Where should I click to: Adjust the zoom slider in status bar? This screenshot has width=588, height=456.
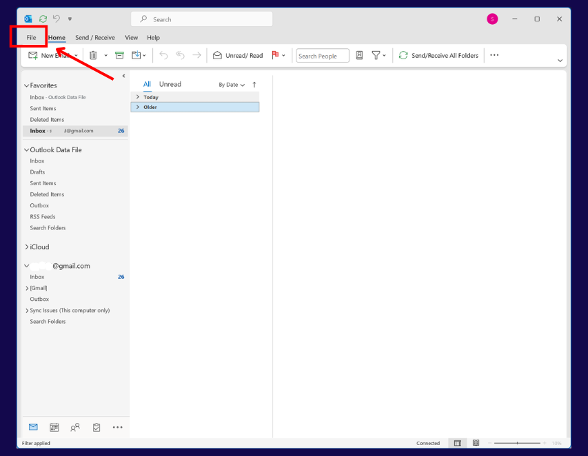click(517, 444)
